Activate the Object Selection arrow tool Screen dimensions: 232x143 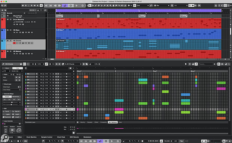point(90,6)
